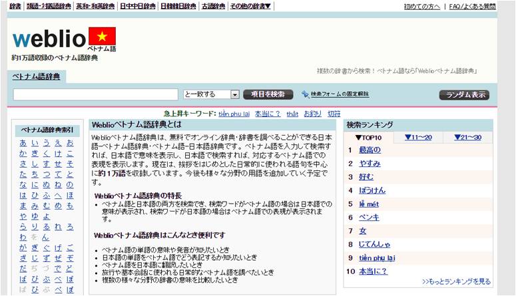Click index letter ま

point(23,206)
